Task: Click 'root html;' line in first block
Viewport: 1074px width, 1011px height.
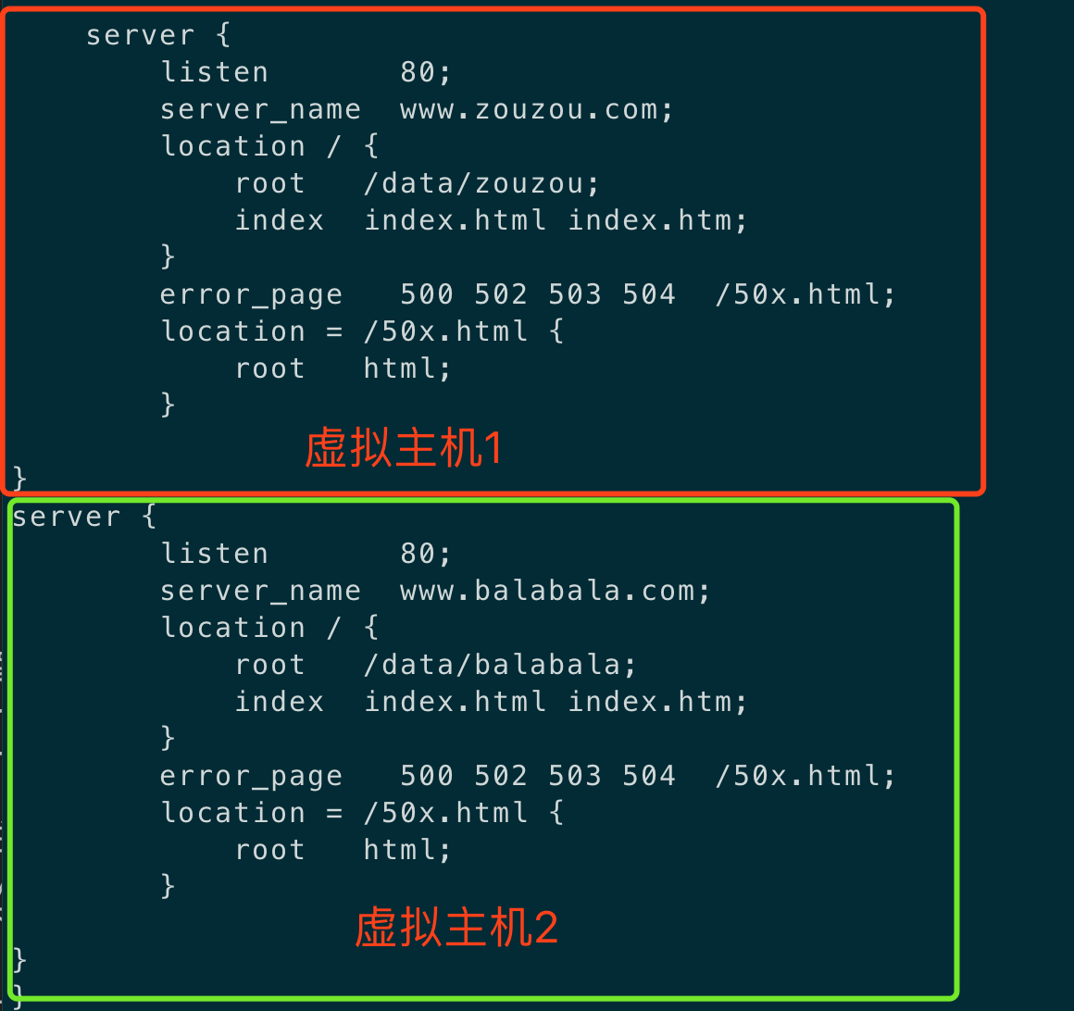Action: pos(343,368)
